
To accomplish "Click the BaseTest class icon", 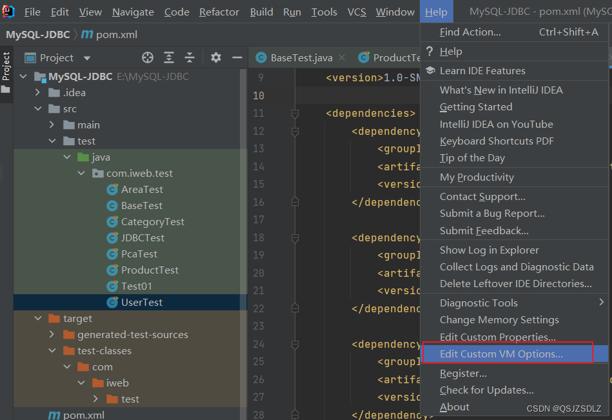I will 112,205.
